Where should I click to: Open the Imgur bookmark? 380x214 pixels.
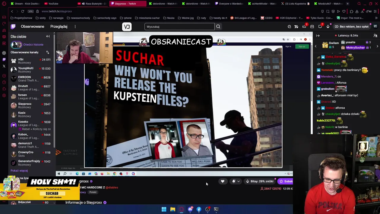tap(350, 18)
